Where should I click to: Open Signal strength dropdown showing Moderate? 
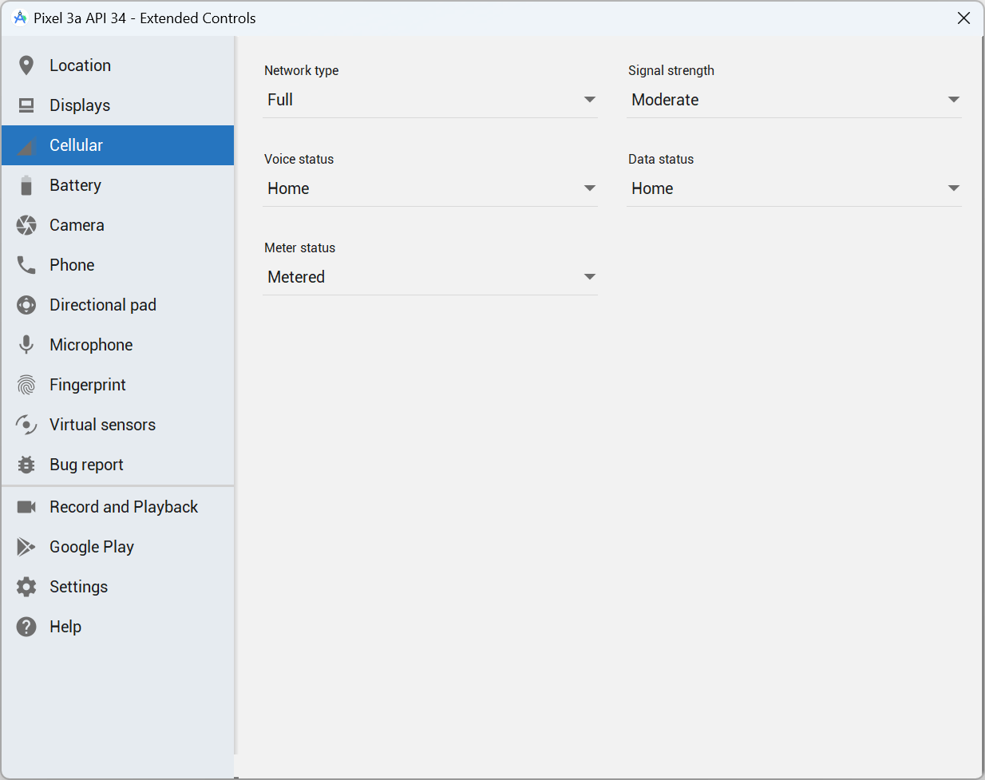point(794,100)
